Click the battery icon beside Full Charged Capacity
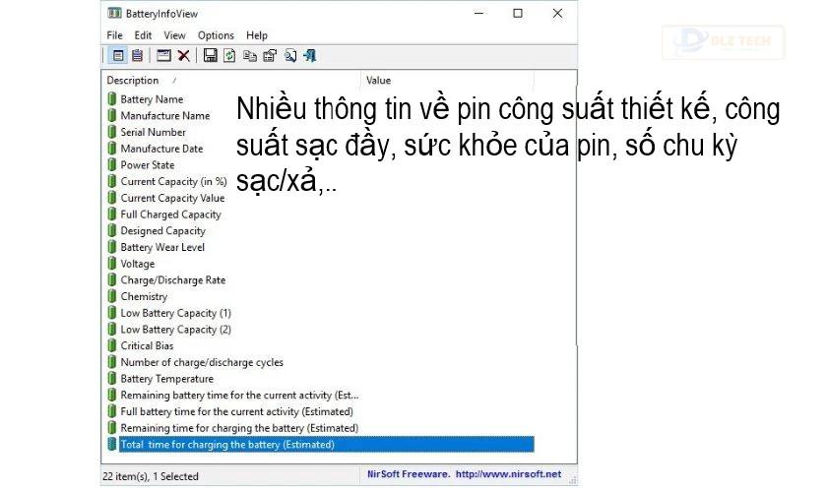 [x=112, y=215]
